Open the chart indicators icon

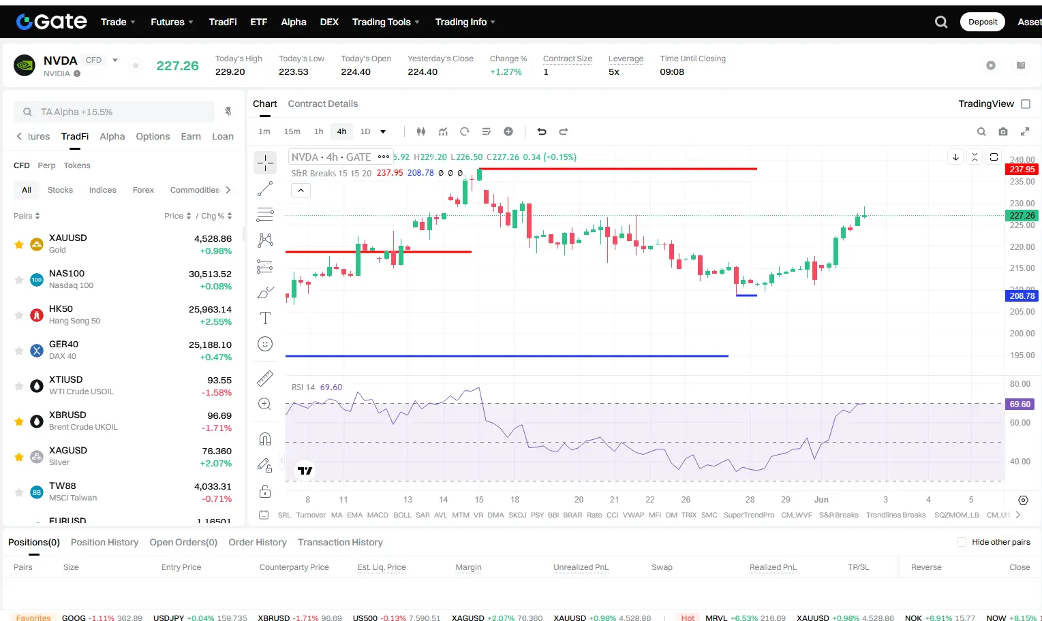pos(443,131)
